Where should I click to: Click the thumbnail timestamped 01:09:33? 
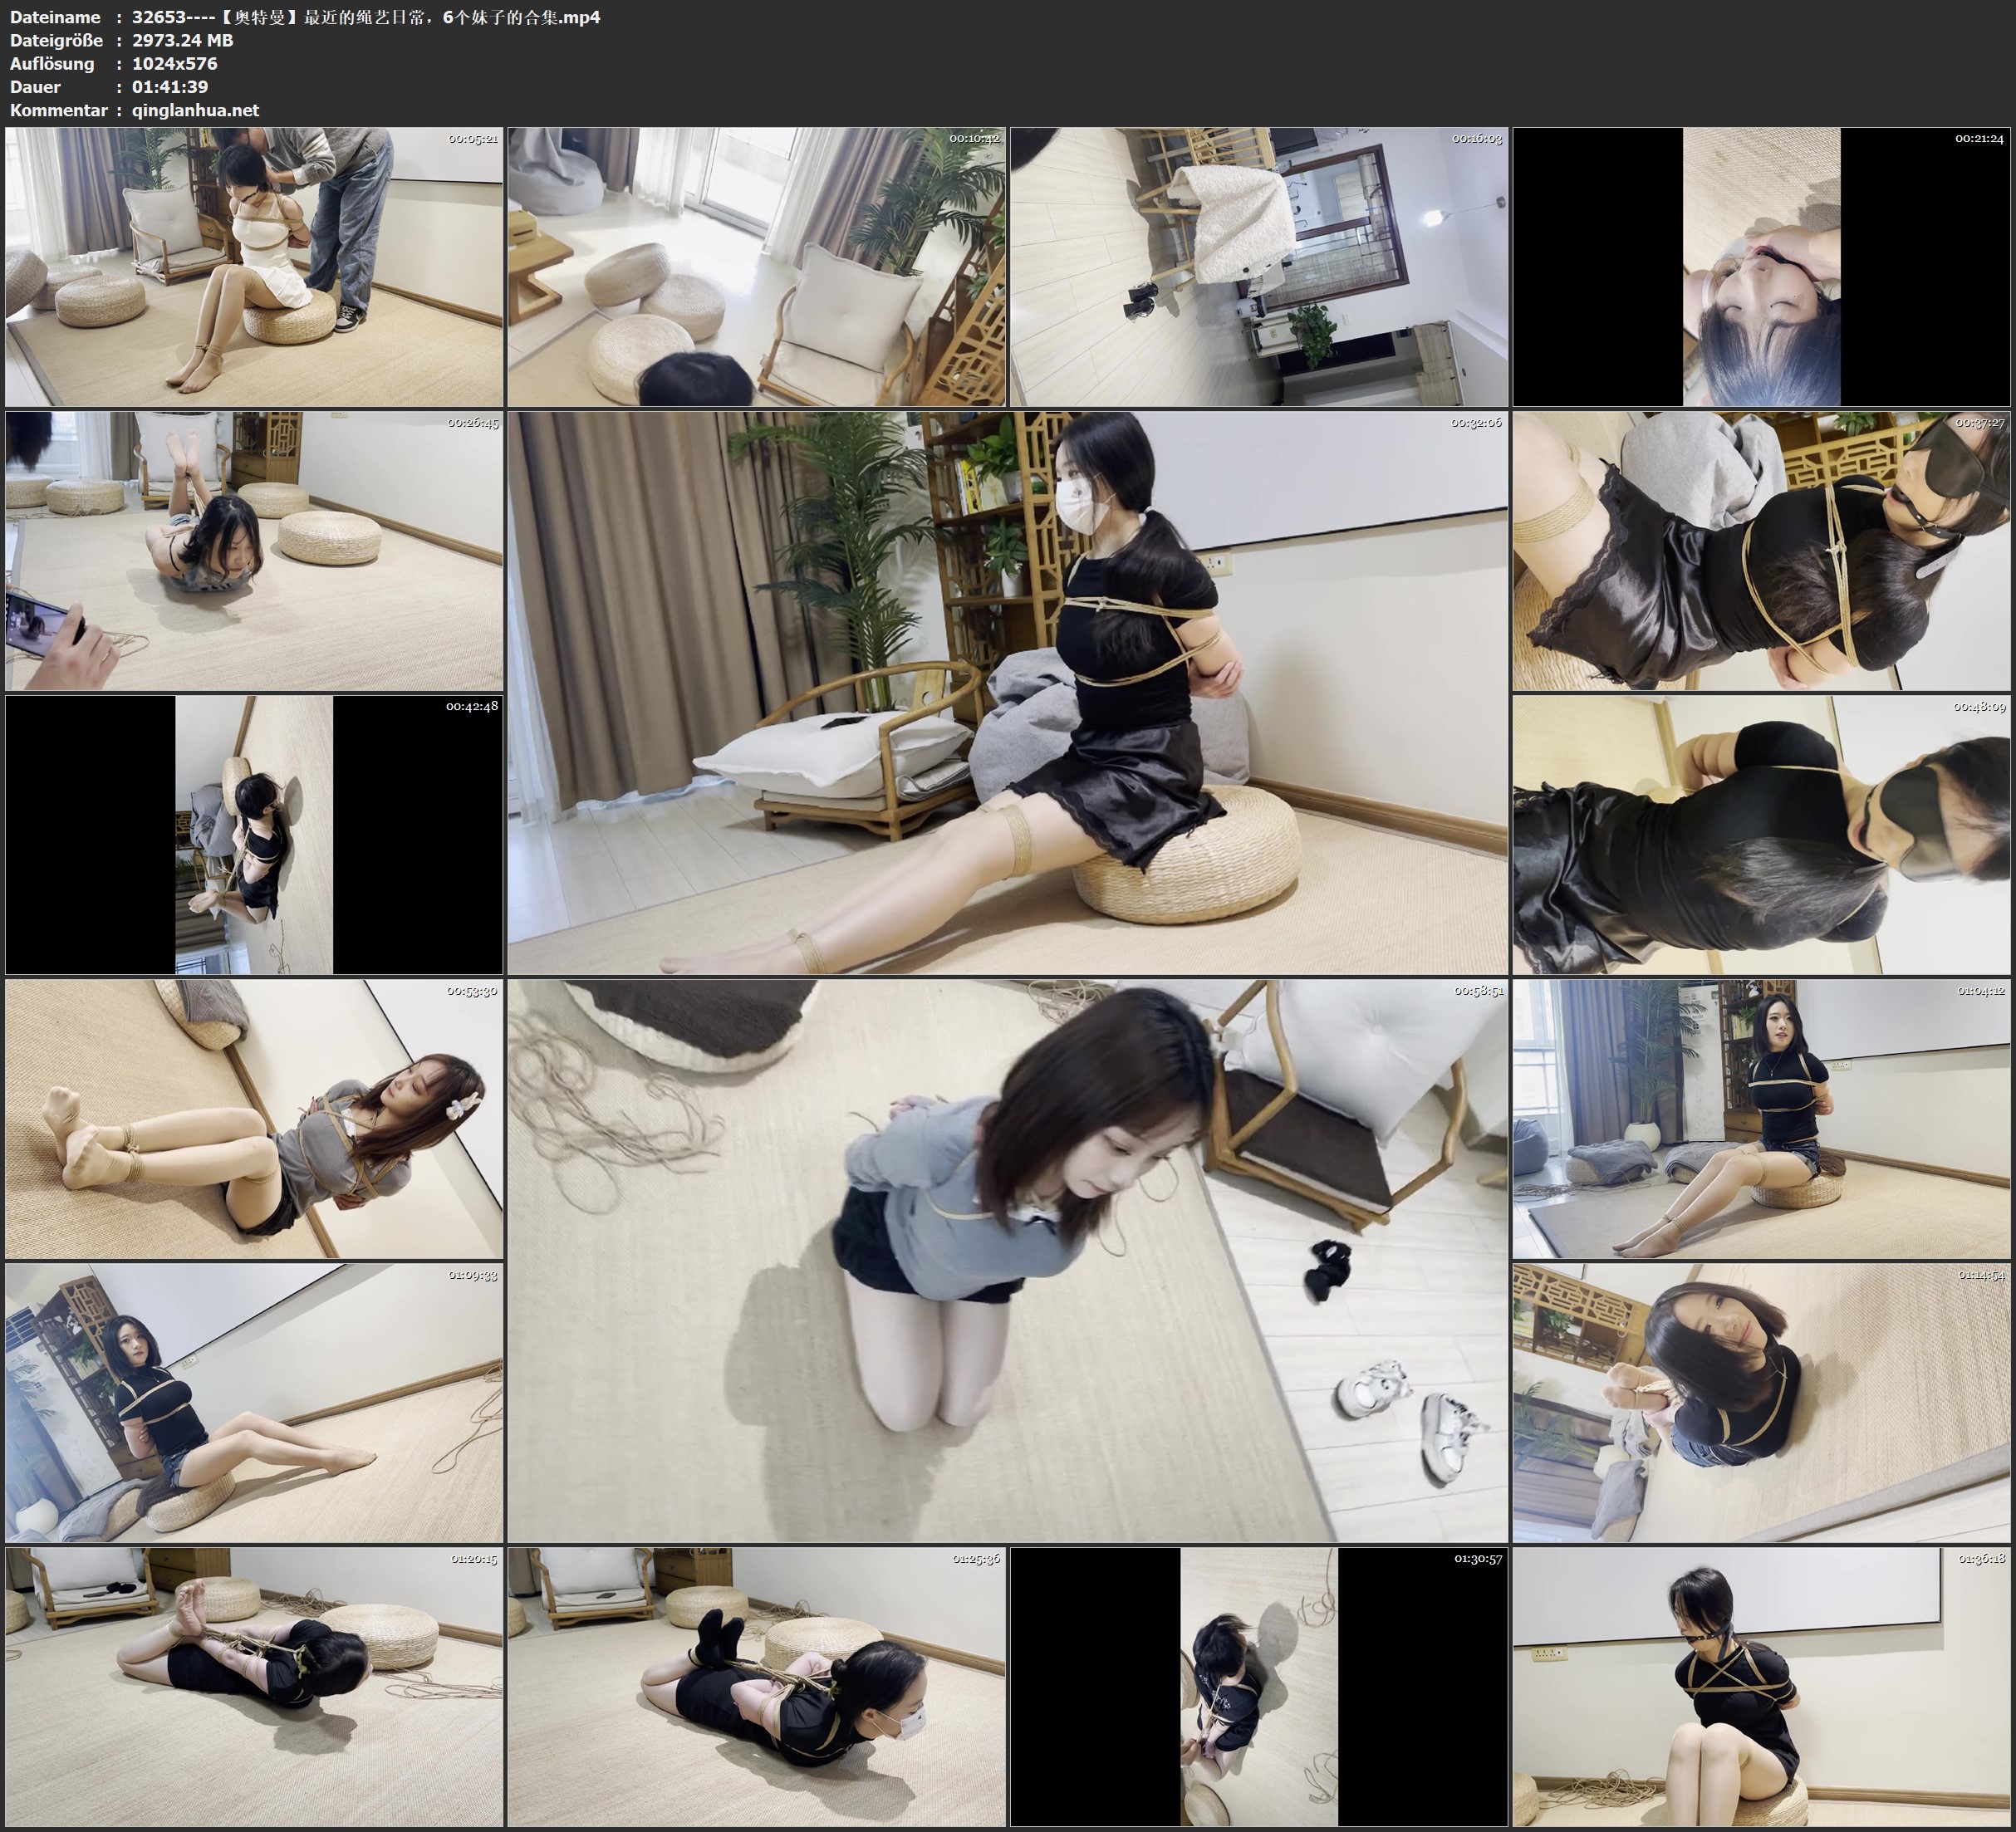point(254,1402)
